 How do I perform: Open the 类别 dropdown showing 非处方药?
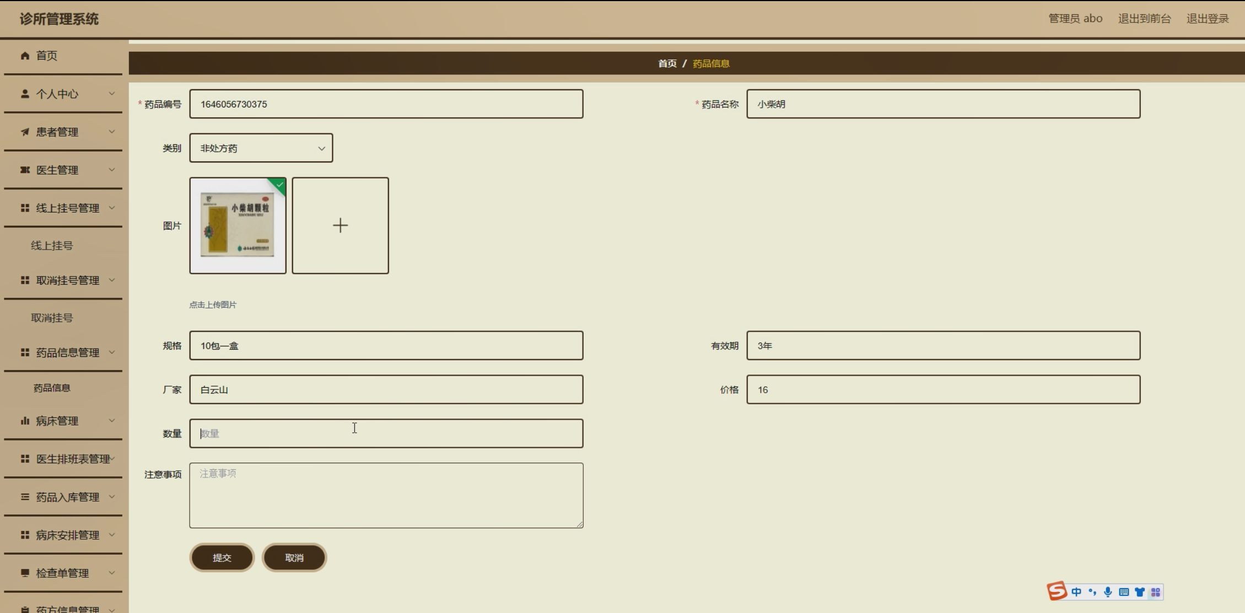tap(261, 148)
